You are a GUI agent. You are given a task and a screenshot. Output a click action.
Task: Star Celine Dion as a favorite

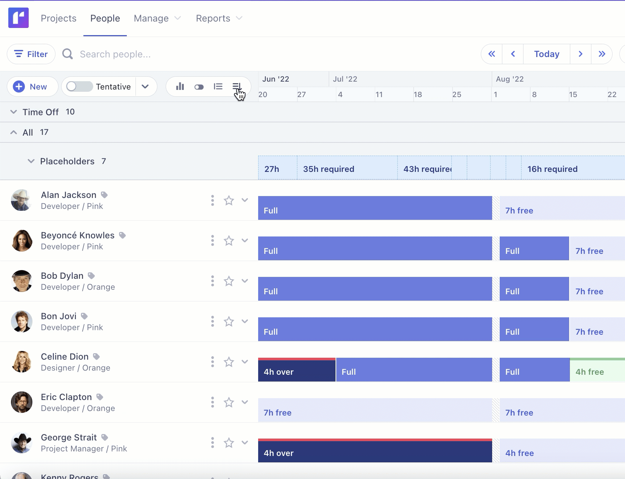[229, 362]
